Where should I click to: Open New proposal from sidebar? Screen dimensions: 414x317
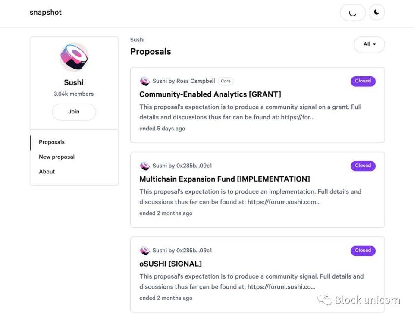click(57, 157)
